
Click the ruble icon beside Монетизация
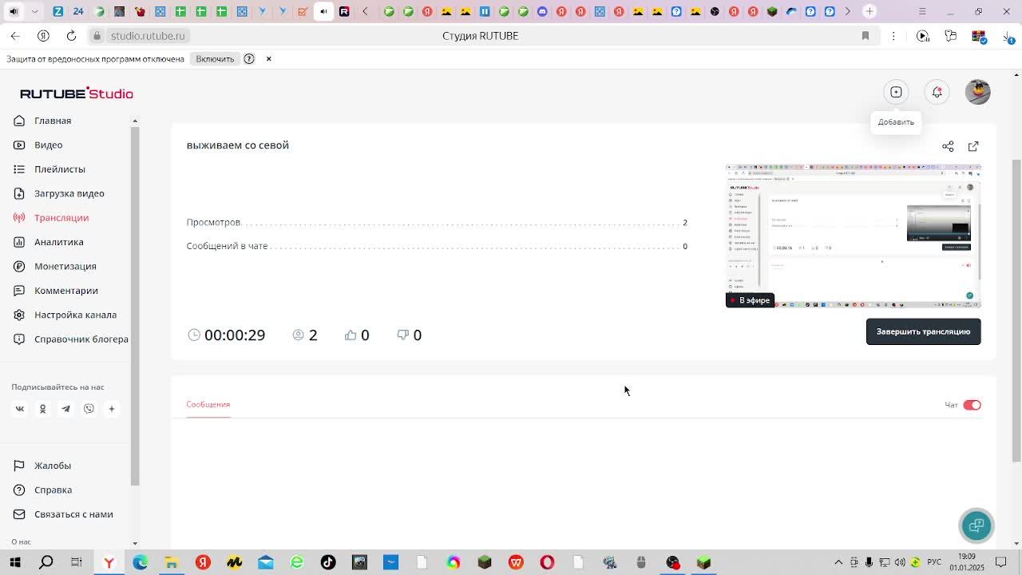pyautogui.click(x=19, y=266)
